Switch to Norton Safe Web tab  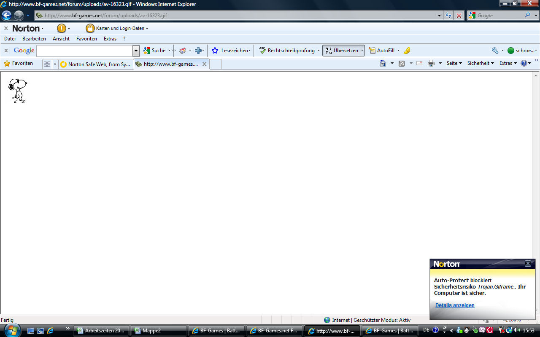pyautogui.click(x=96, y=64)
